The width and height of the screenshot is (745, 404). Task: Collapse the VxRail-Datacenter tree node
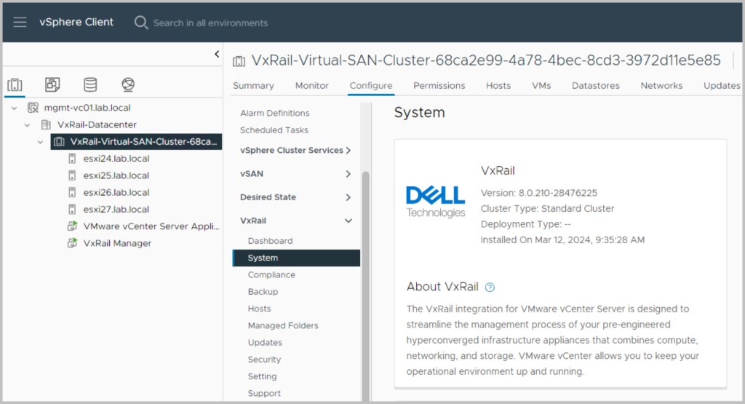[x=28, y=124]
